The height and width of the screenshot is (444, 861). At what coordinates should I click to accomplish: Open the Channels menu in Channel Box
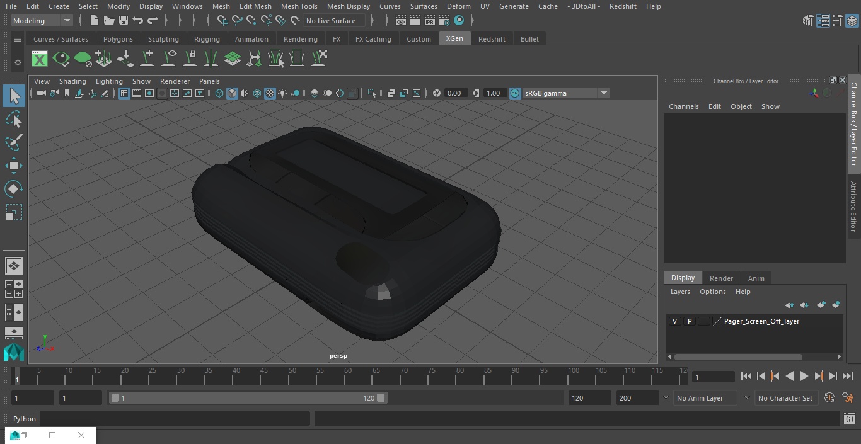[x=683, y=106]
